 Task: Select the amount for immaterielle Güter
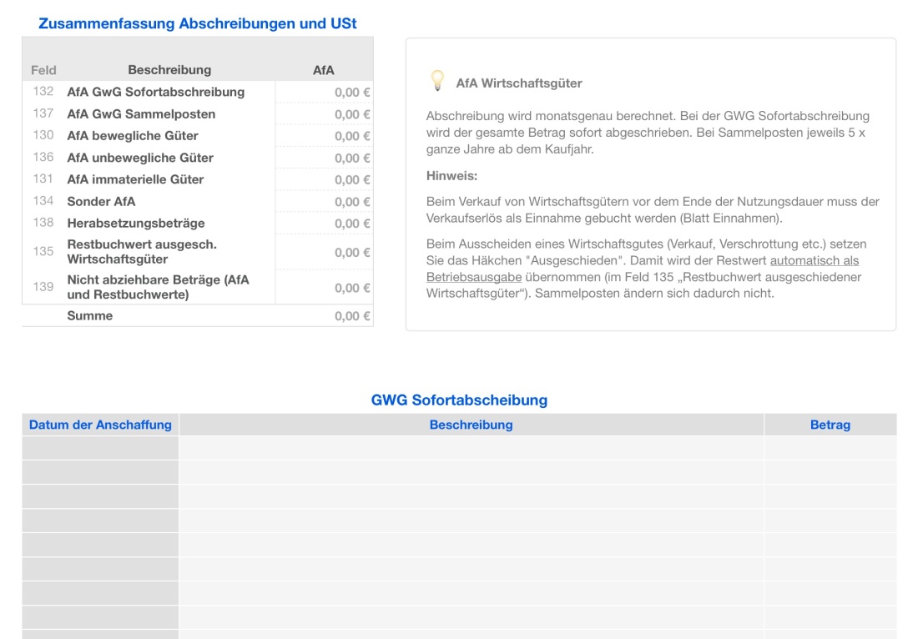(x=351, y=179)
